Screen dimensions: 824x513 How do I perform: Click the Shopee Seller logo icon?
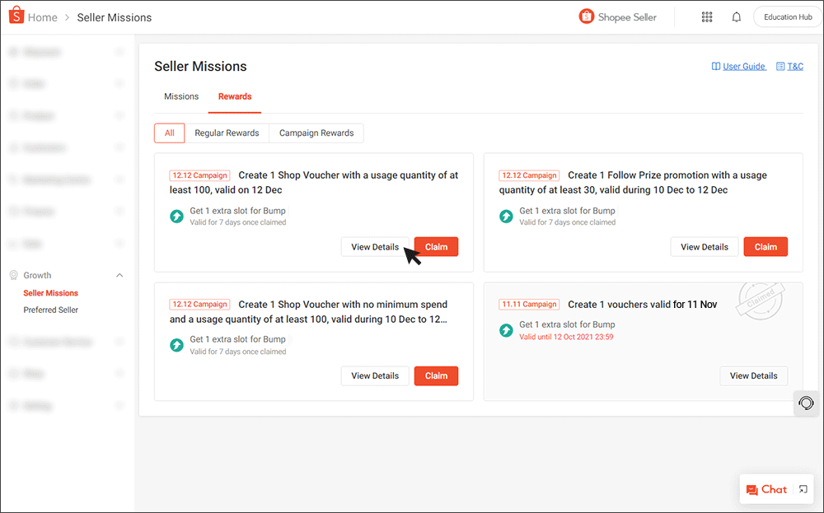pyautogui.click(x=586, y=16)
